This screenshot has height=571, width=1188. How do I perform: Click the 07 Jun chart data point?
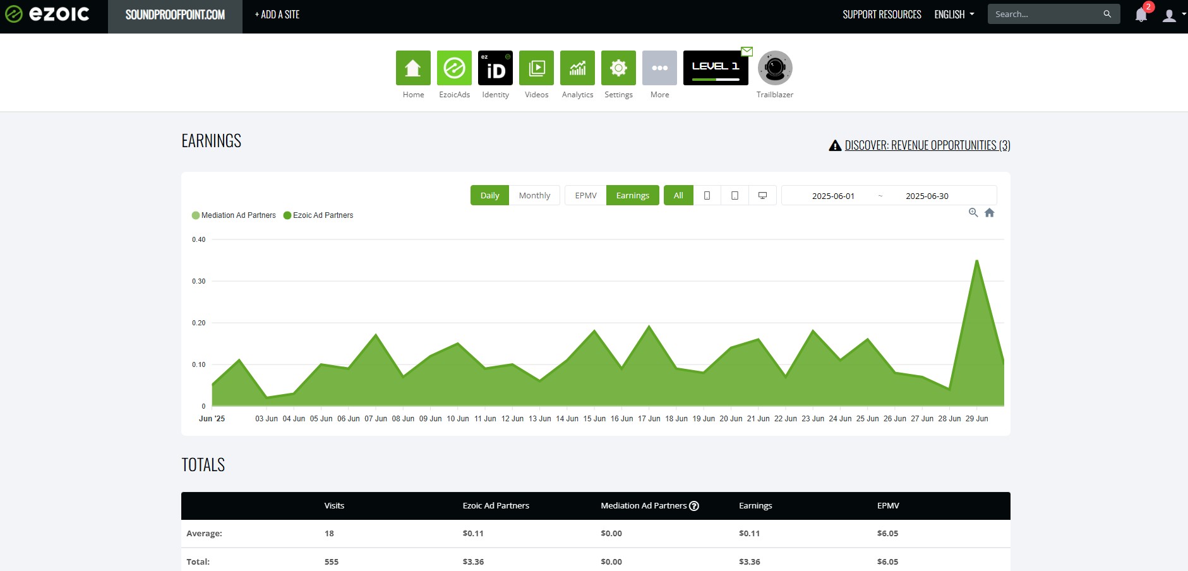pyautogui.click(x=376, y=335)
